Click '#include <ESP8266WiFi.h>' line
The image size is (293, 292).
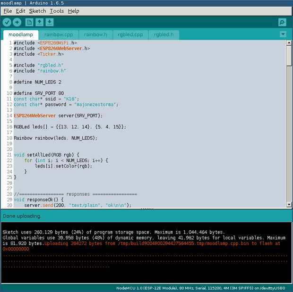[x=45, y=43]
